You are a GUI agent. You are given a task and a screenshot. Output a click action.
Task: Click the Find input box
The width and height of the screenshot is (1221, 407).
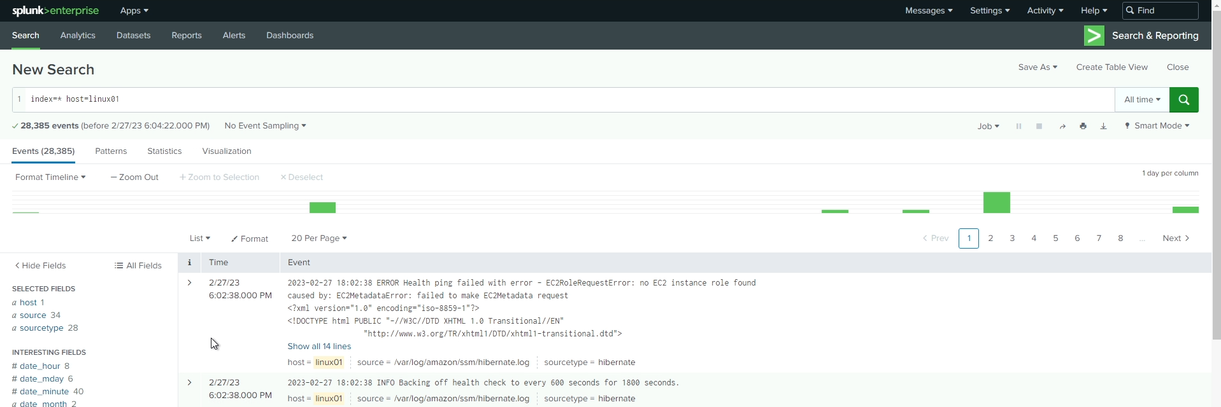(1160, 11)
